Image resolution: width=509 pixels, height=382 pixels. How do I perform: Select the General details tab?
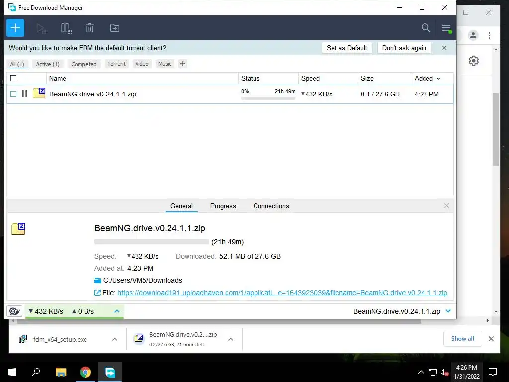[181, 206]
